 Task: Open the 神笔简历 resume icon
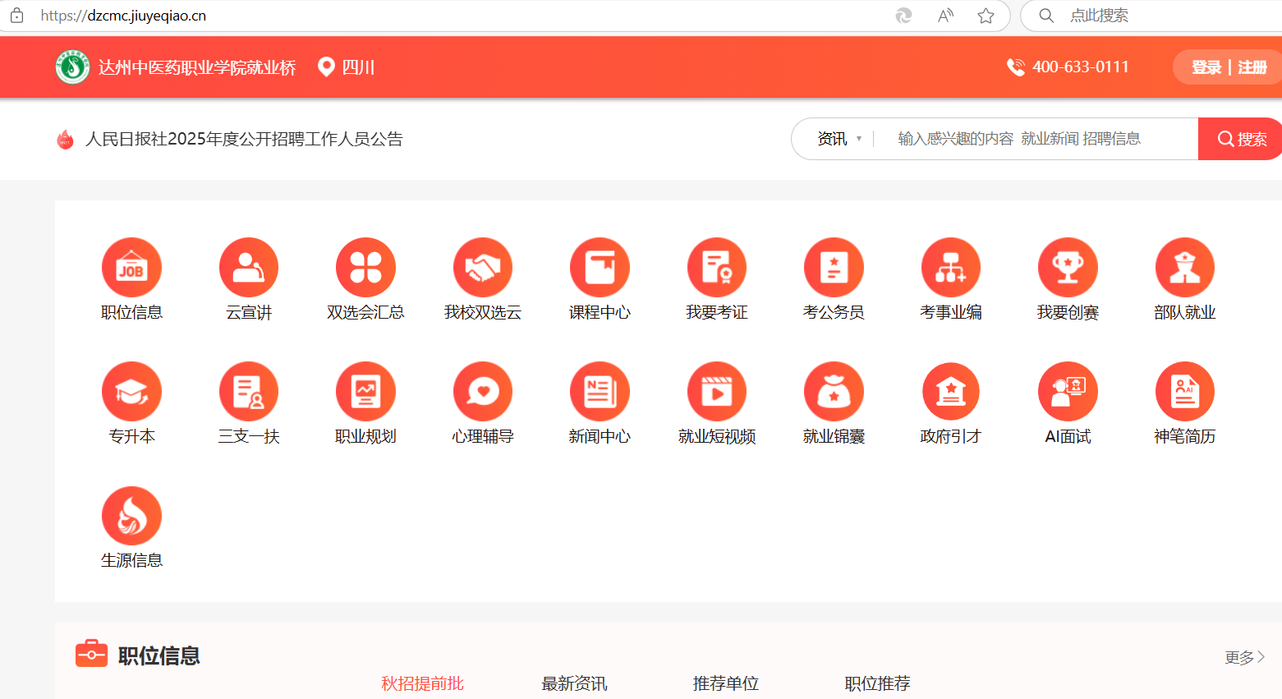pos(1184,392)
